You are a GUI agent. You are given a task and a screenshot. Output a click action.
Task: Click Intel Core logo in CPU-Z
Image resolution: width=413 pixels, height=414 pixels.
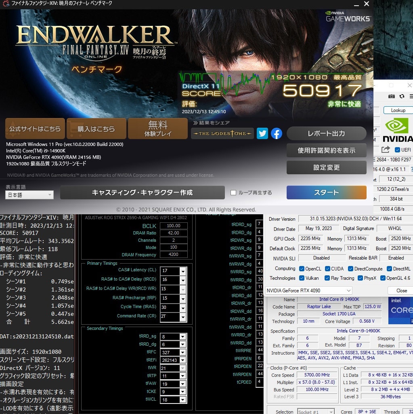[400, 311]
